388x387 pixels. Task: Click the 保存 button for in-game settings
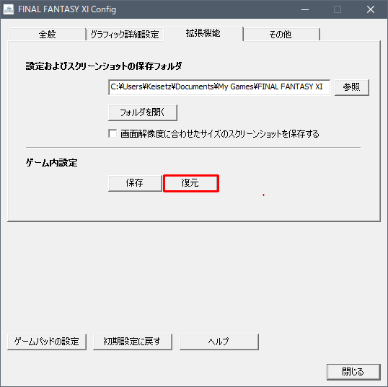[x=135, y=183]
